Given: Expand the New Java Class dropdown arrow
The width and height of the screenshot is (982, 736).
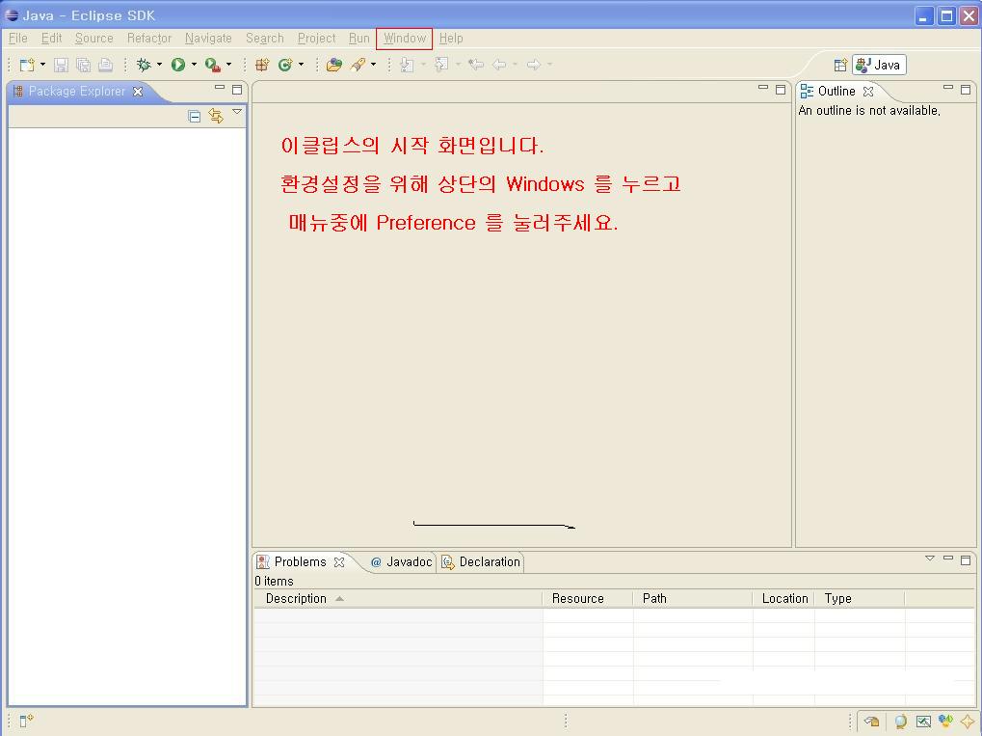Looking at the screenshot, I should (x=302, y=64).
